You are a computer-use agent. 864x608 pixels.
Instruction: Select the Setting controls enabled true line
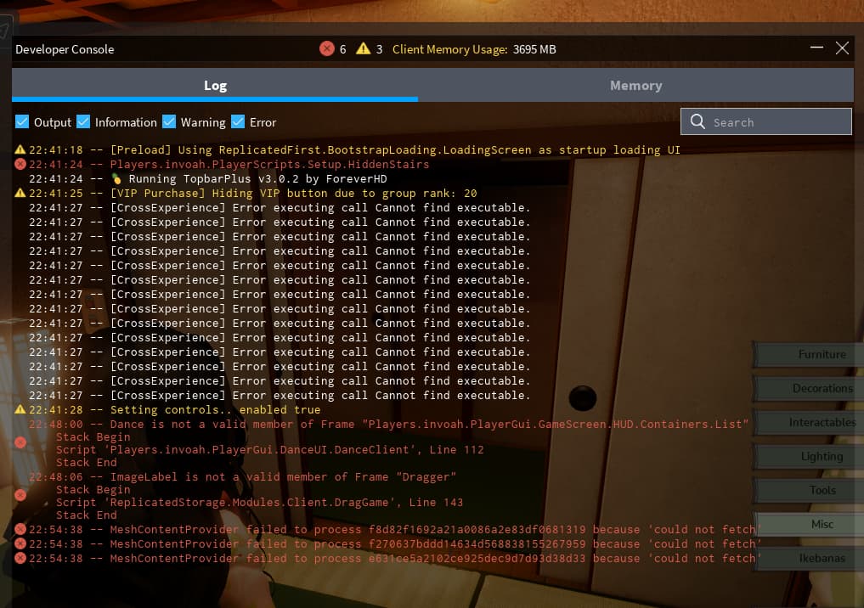click(x=175, y=410)
